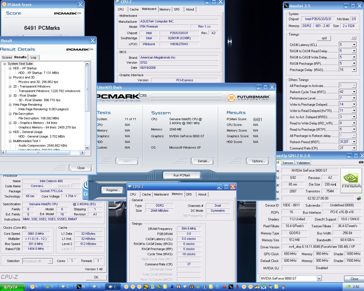
Task: Collapse the Web Page Rendering node
Action: [10, 105]
